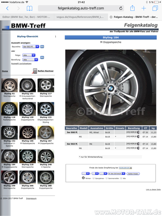Open the Safari share sheet icon
The height and width of the screenshot is (216, 162).
click(x=132, y=8)
